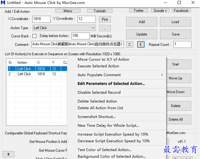The height and width of the screenshot is (159, 200).
Task: Click the Google + button
Action: click(160, 11)
